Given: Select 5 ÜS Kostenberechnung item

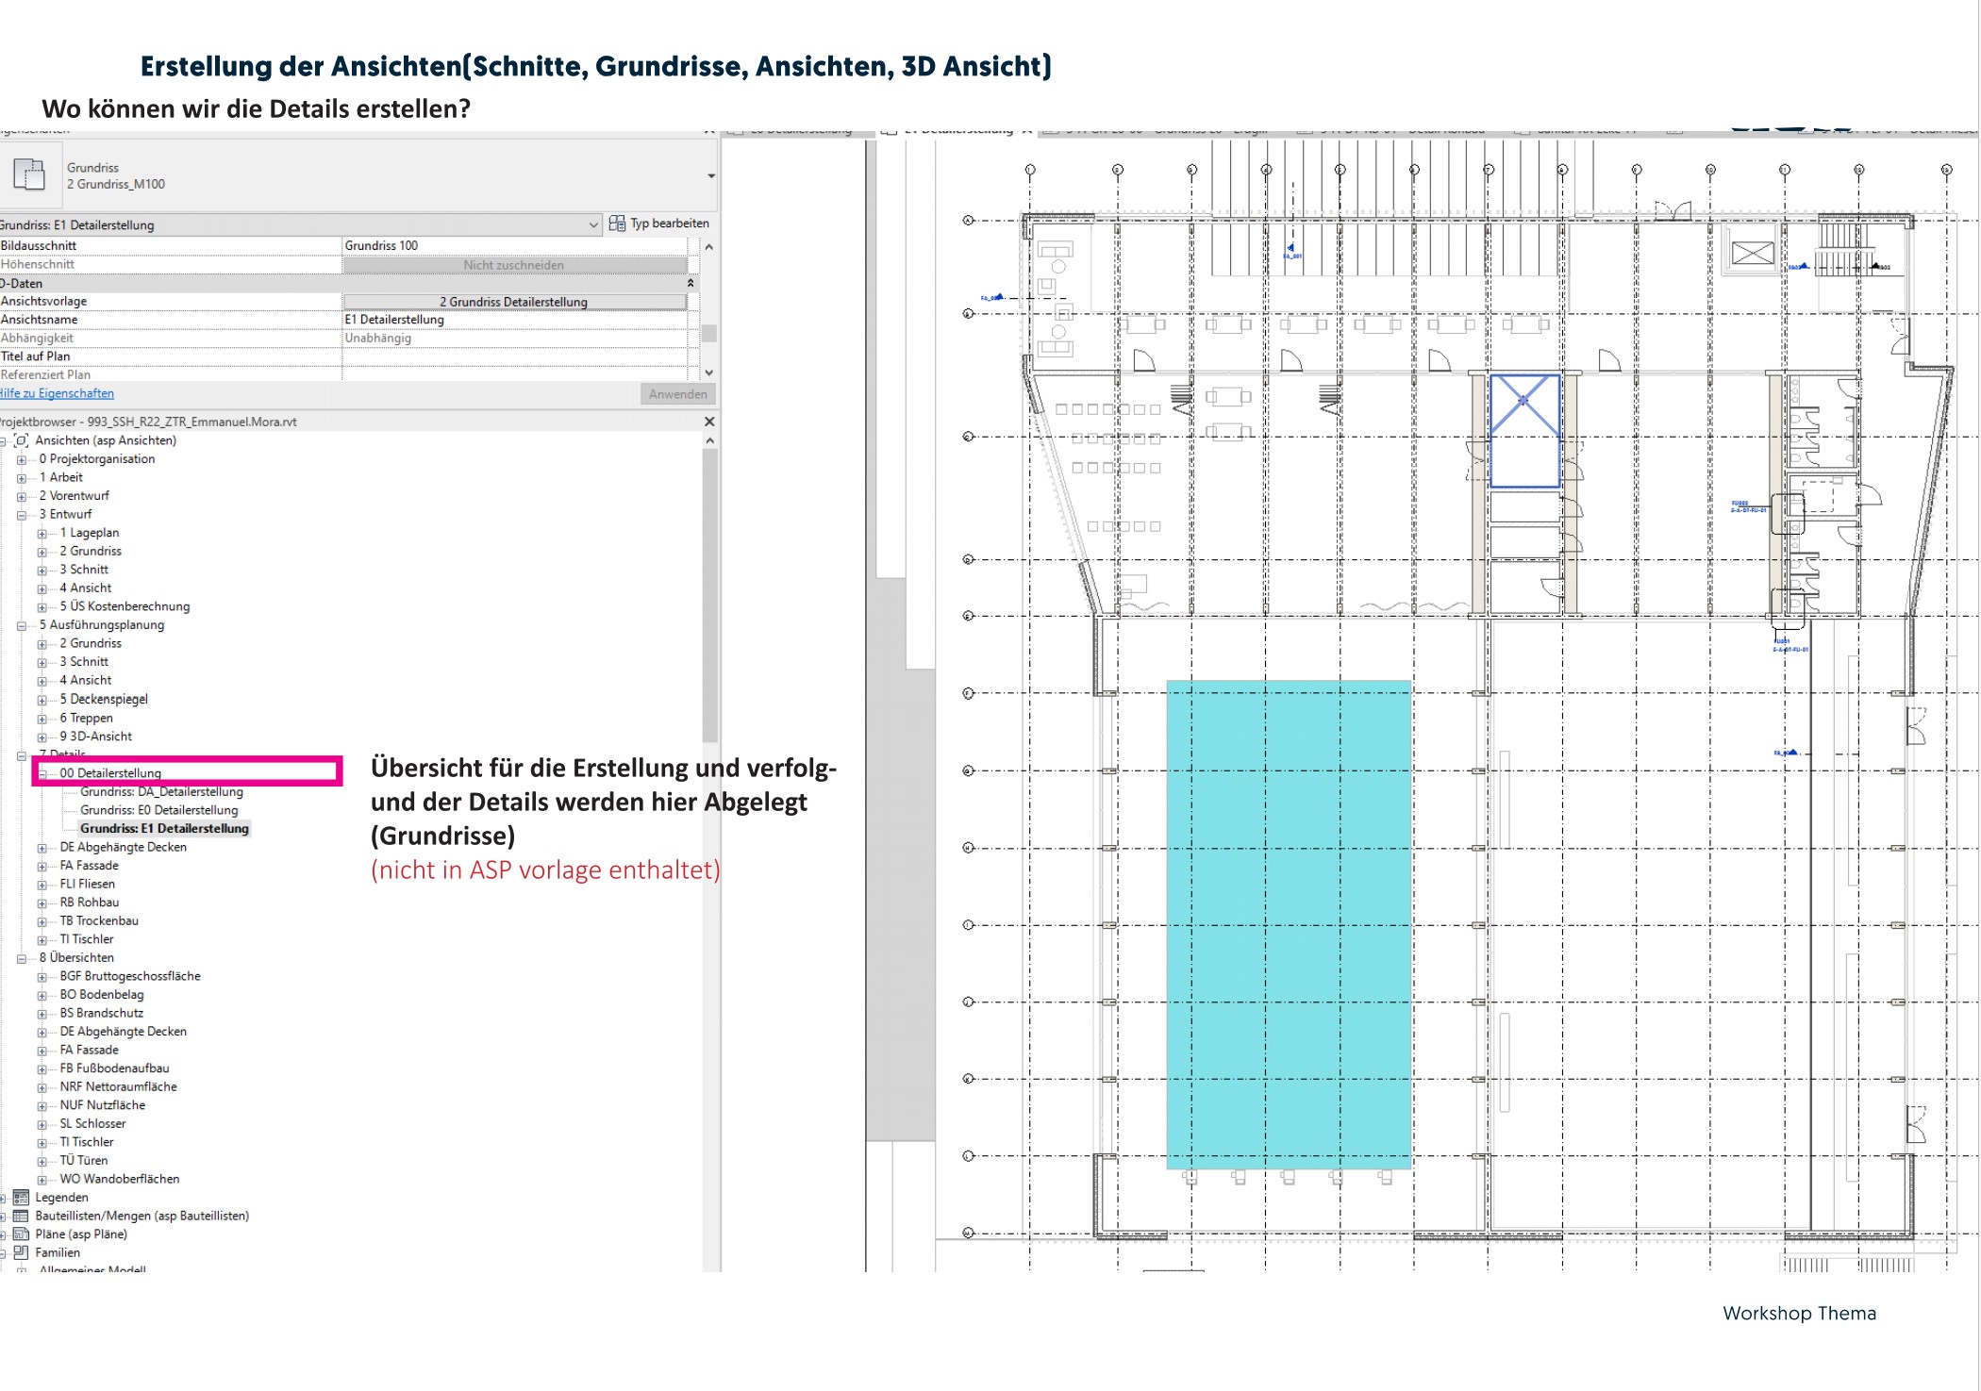Looking at the screenshot, I should [x=125, y=606].
